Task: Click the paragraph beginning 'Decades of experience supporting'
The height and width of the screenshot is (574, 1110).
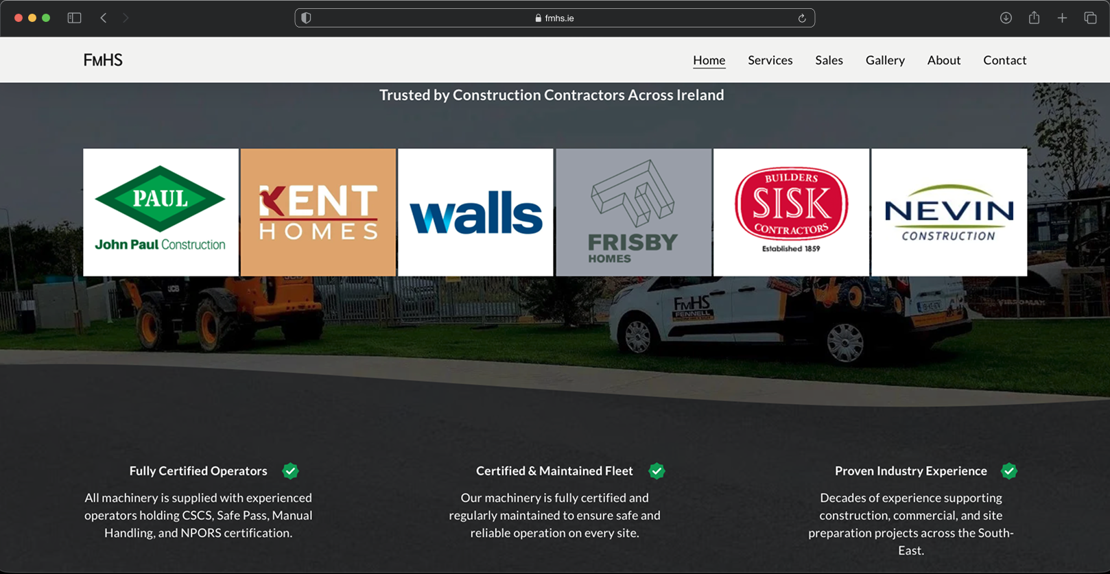Action: coord(910,524)
